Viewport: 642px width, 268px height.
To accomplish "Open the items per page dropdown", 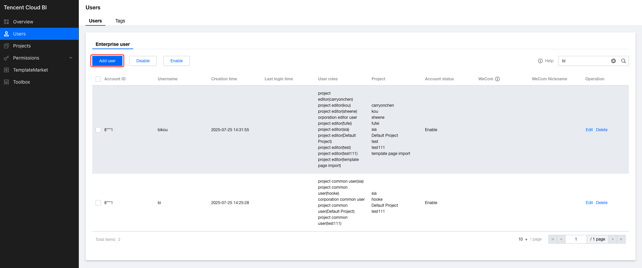I will 523,239.
